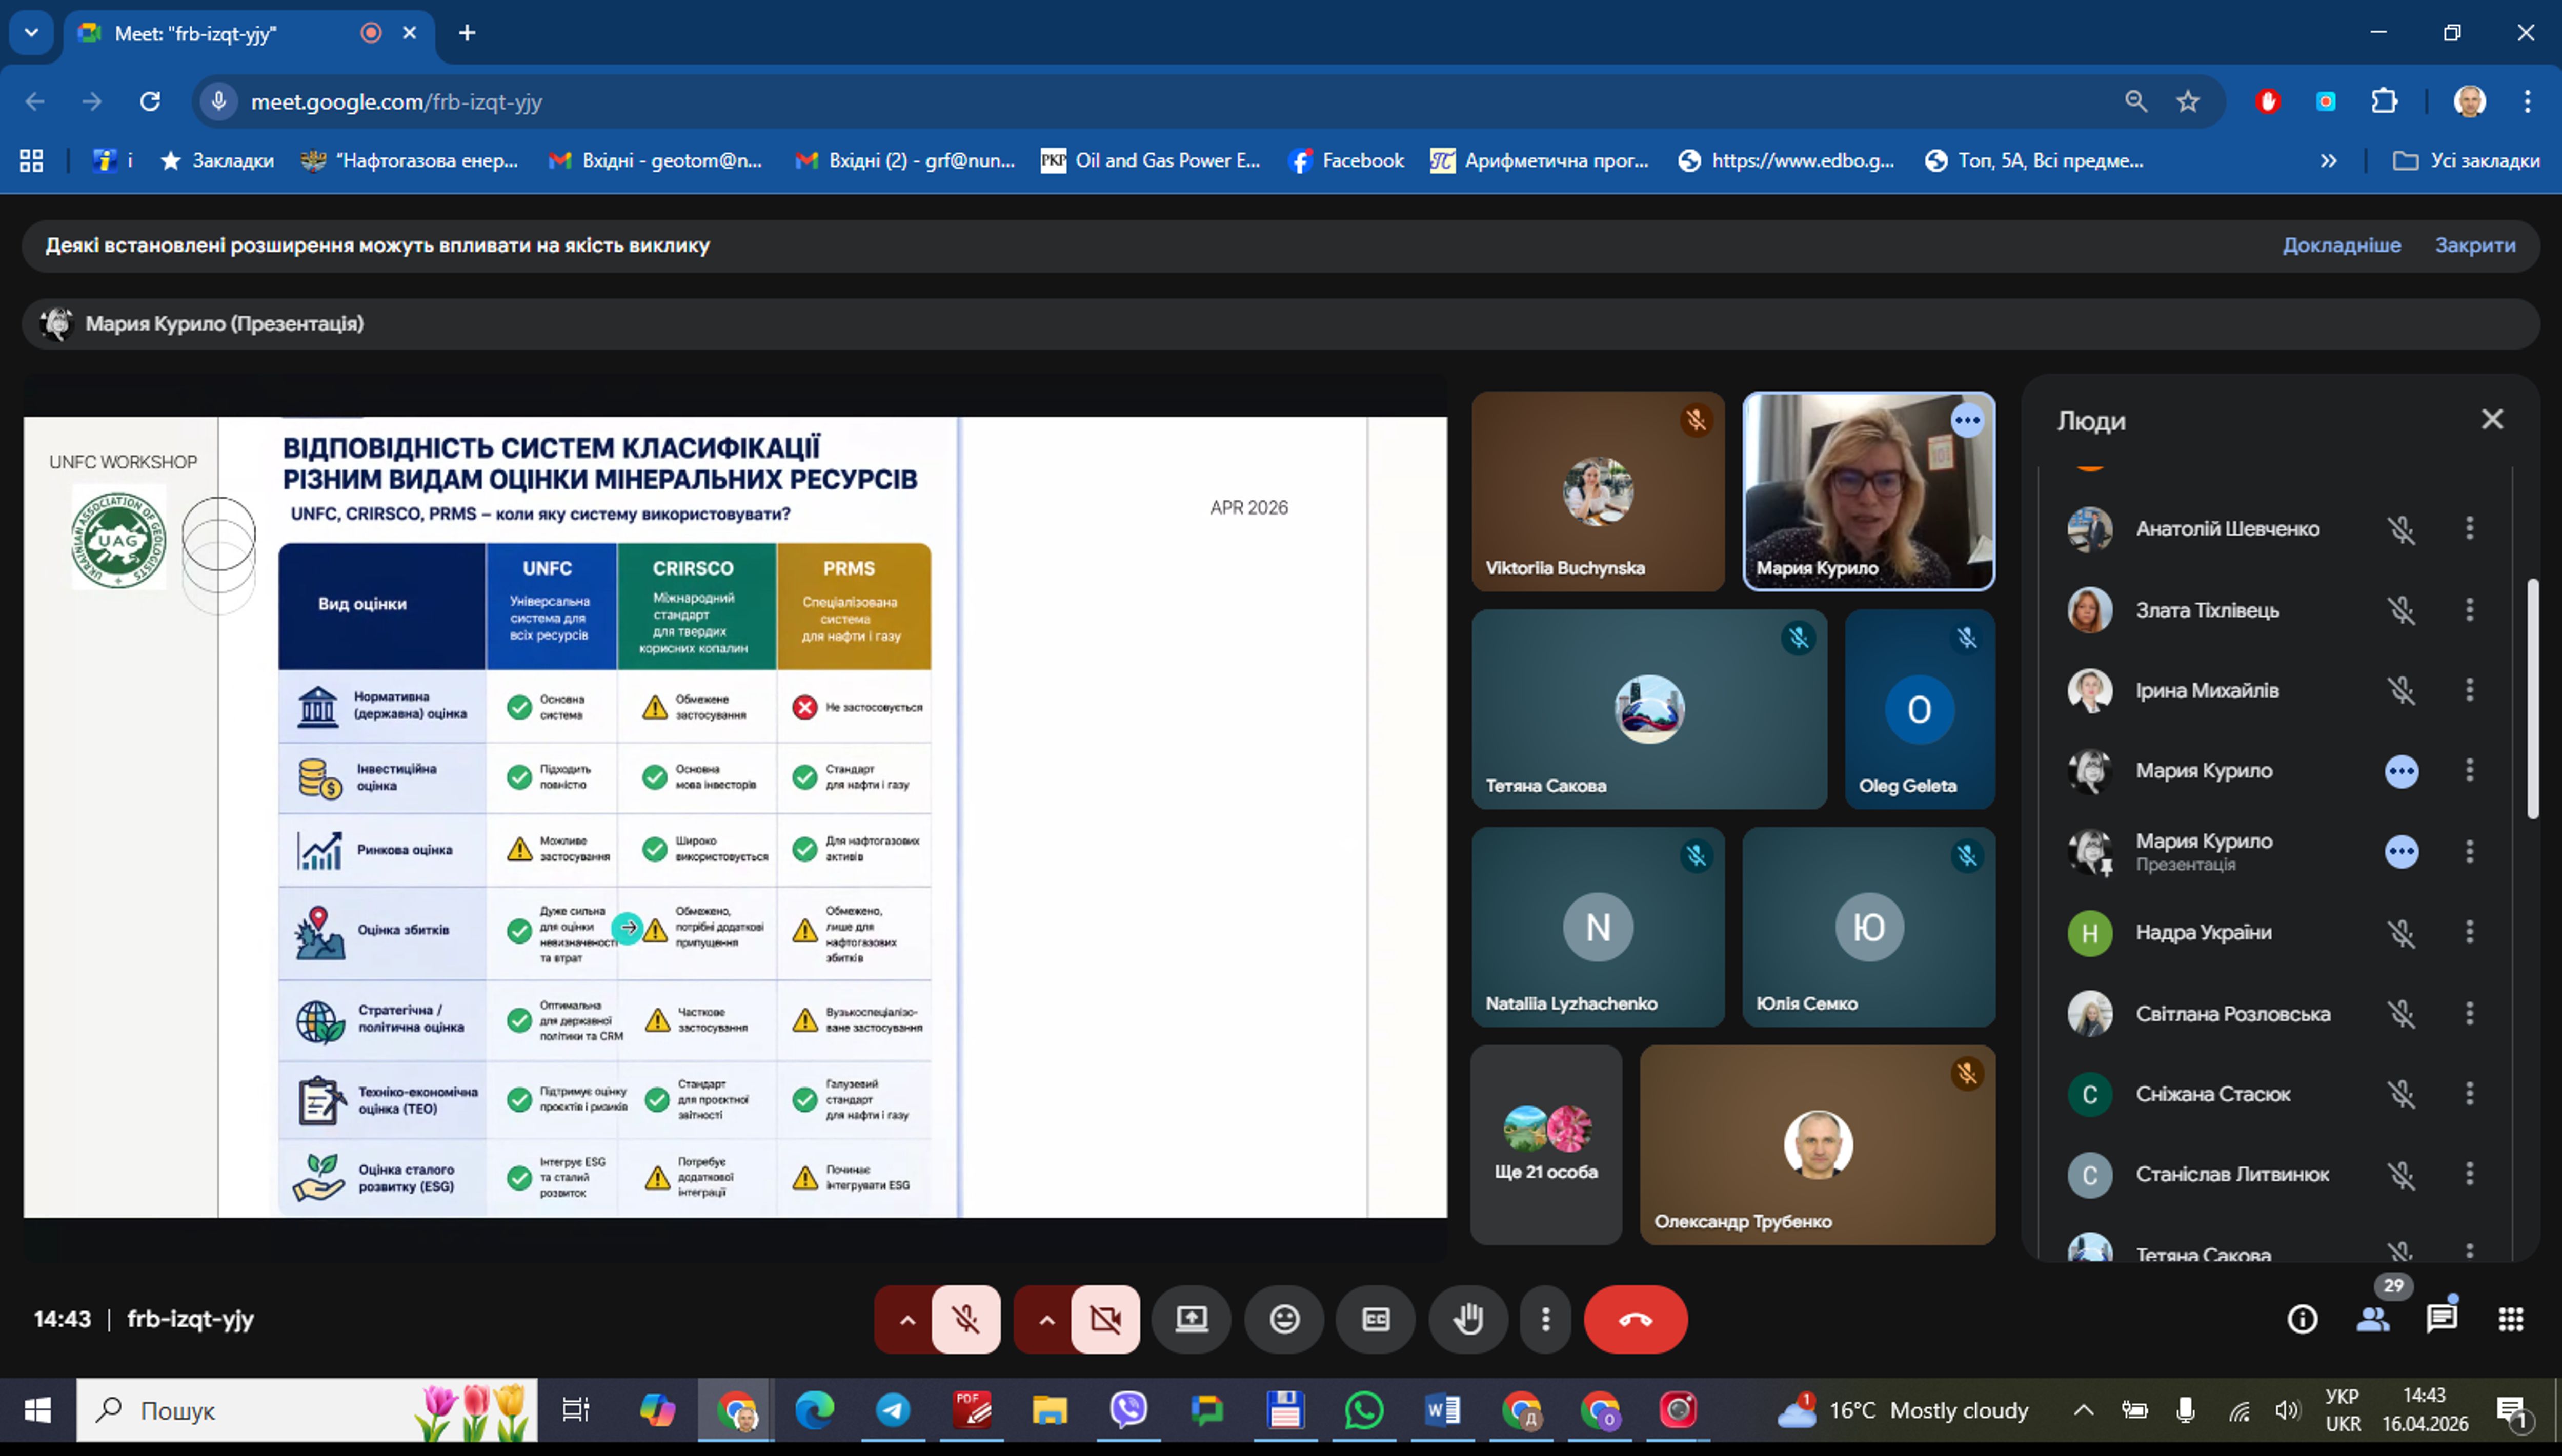Open more actions for Злата Тіхлівець

tap(2470, 609)
